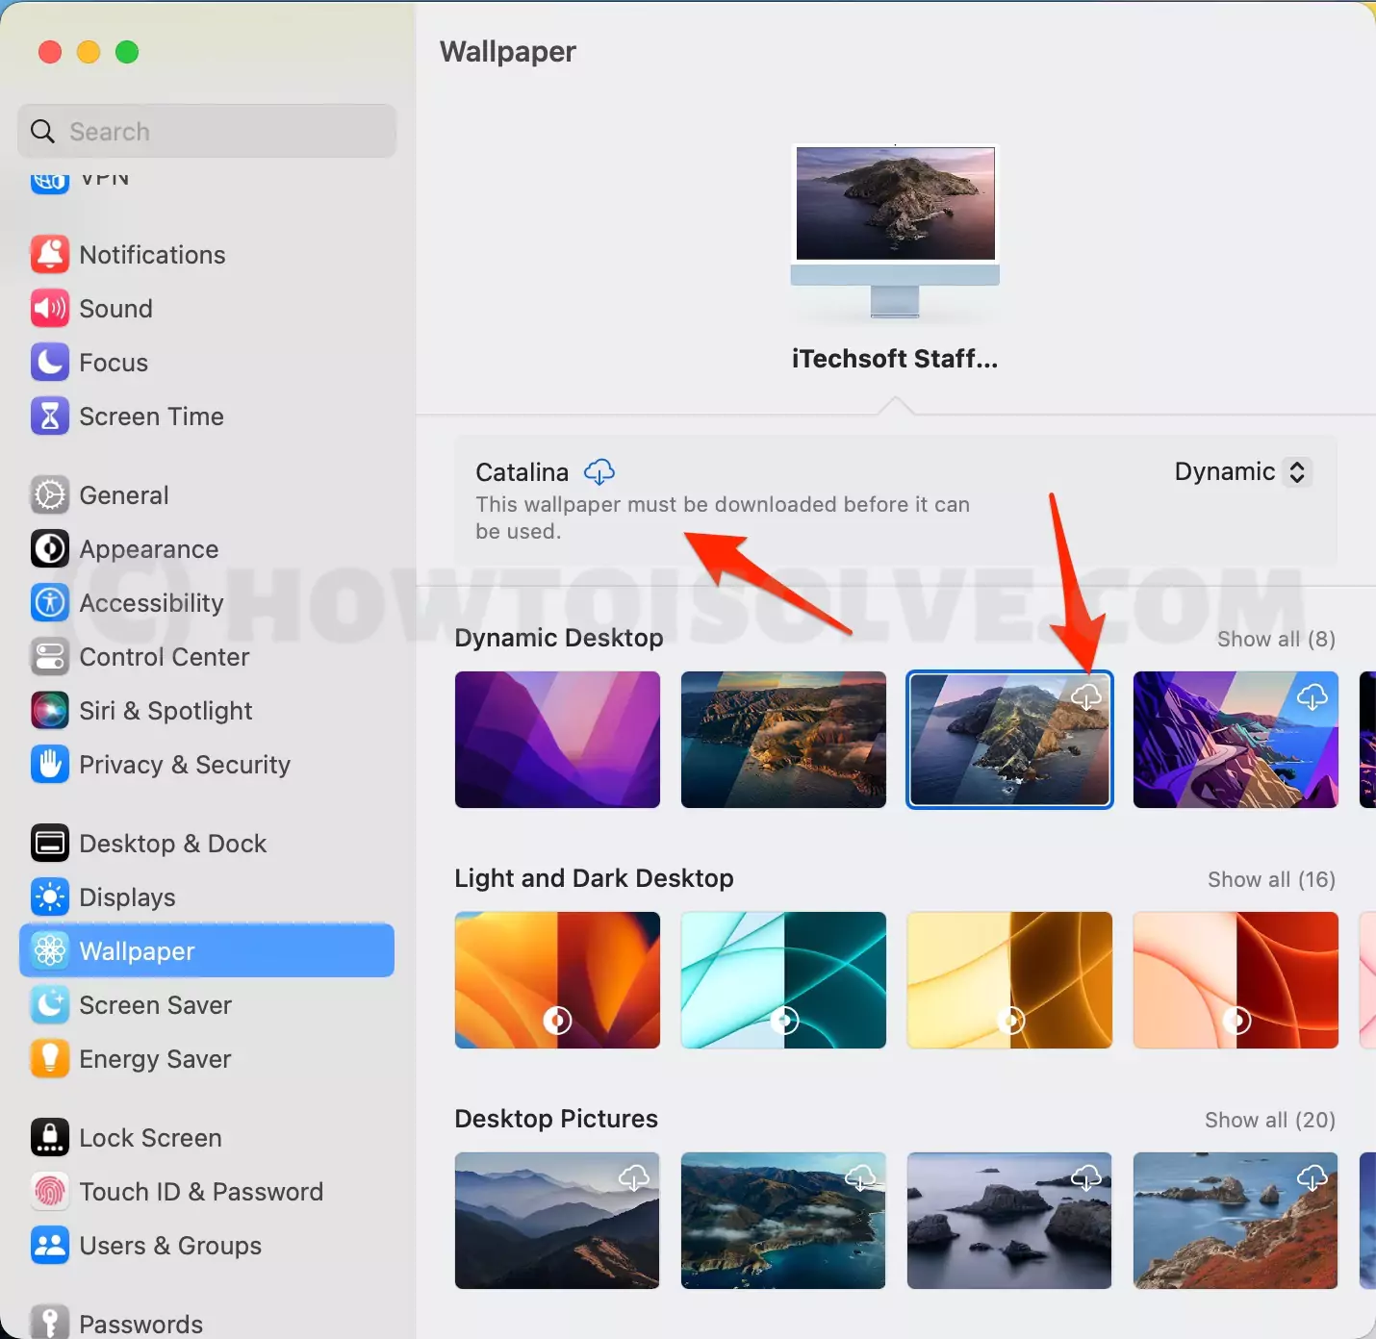Image resolution: width=1376 pixels, height=1339 pixels.
Task: Open Accessibility in the sidebar
Action: coord(207,603)
